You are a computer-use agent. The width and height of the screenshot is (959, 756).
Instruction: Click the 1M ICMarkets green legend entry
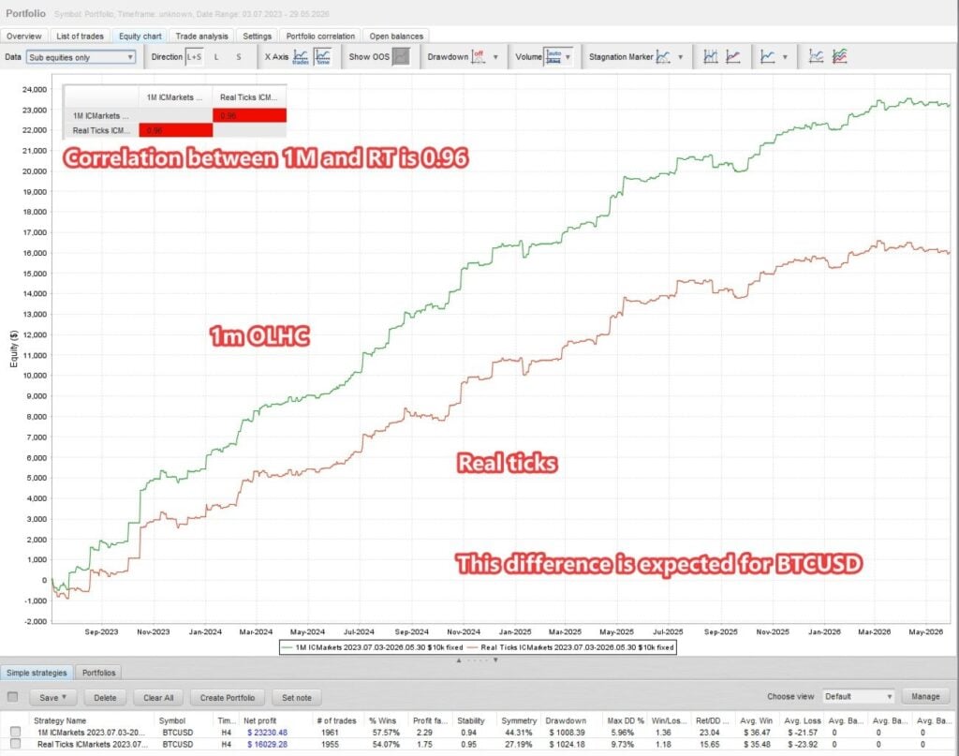pos(373,647)
